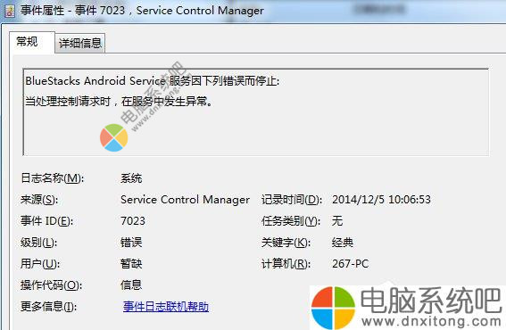This screenshot has height=330, width=506.
Task: Select the BlueStacks Android Service error line
Action: pos(153,80)
